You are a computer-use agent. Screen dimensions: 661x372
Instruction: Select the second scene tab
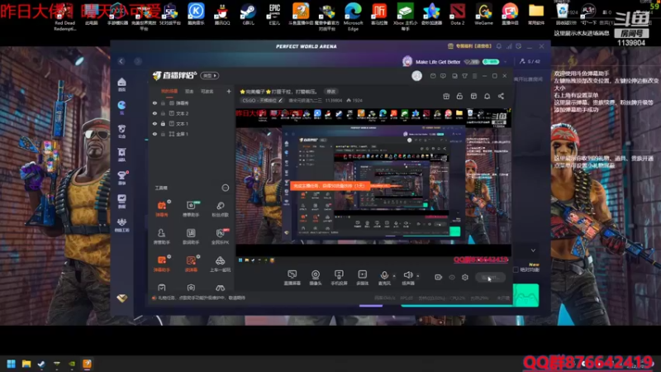coord(189,91)
